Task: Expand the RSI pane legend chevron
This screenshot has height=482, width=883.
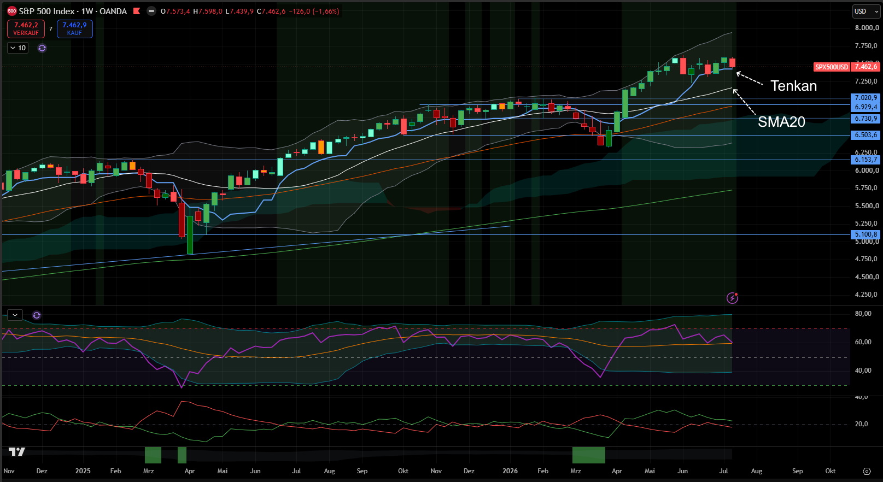Action: (x=15, y=315)
